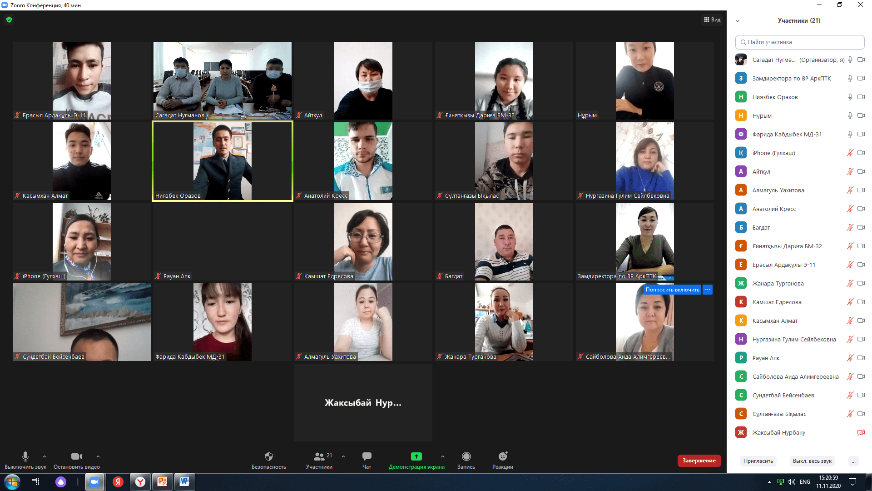Open more options ellipsis in participants footer
The height and width of the screenshot is (491, 872).
point(853,461)
